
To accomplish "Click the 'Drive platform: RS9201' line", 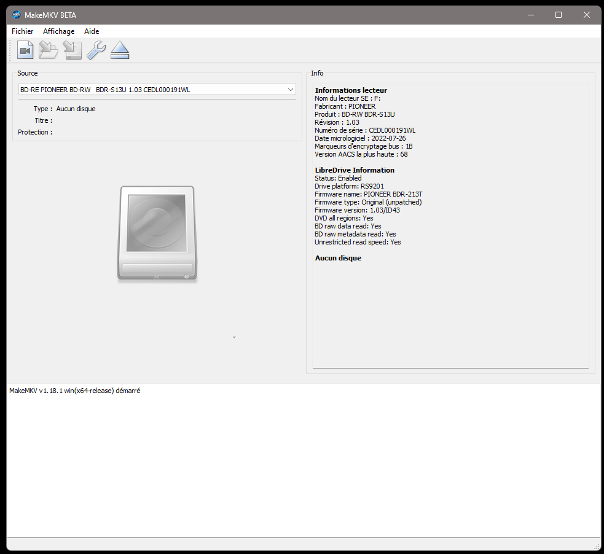I will (349, 186).
